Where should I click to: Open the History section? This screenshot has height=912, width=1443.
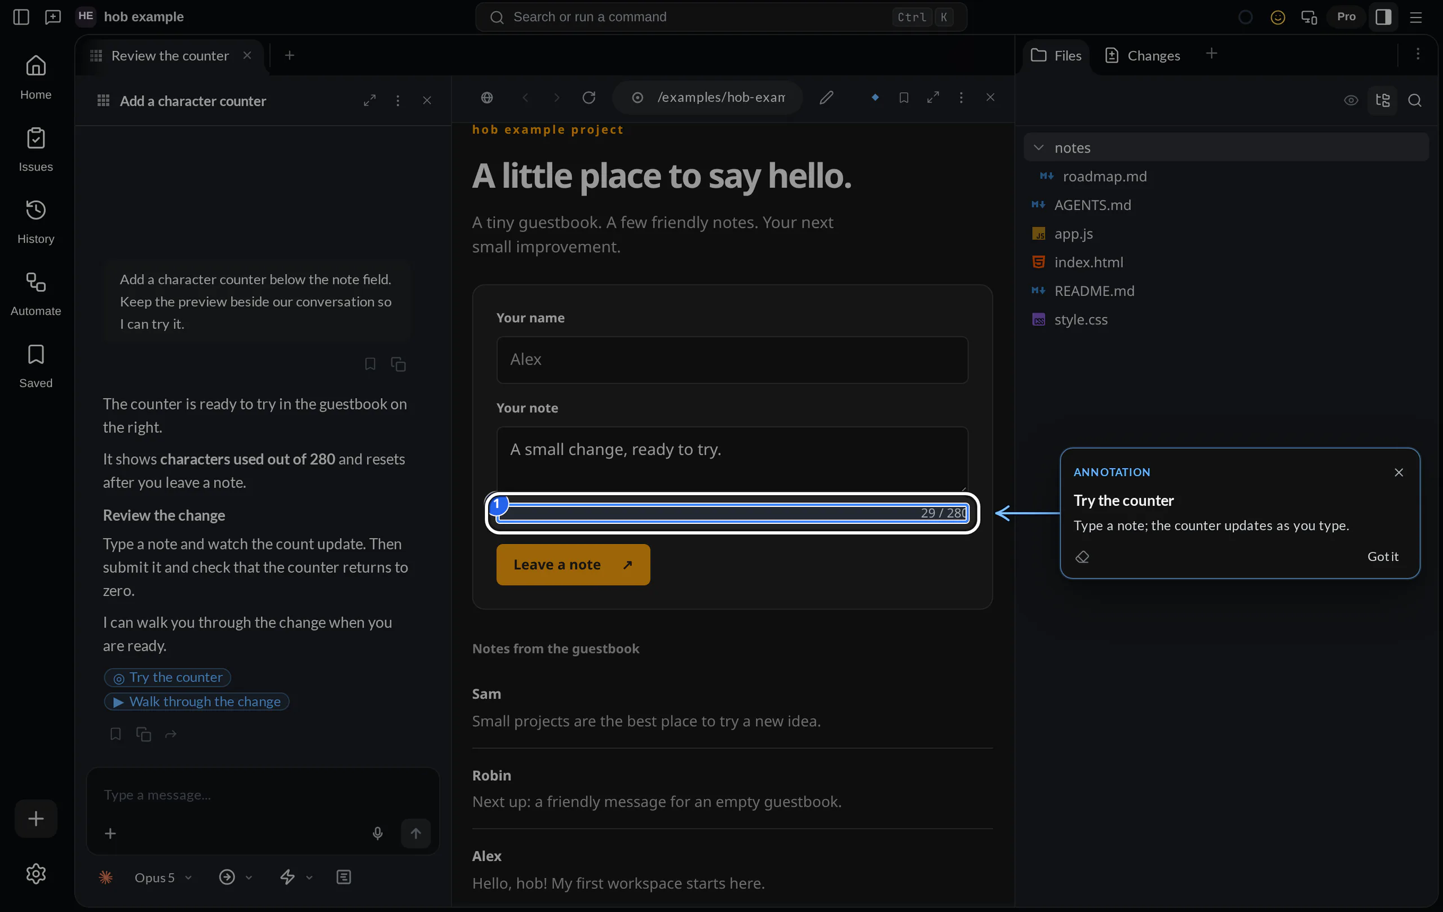click(x=36, y=221)
